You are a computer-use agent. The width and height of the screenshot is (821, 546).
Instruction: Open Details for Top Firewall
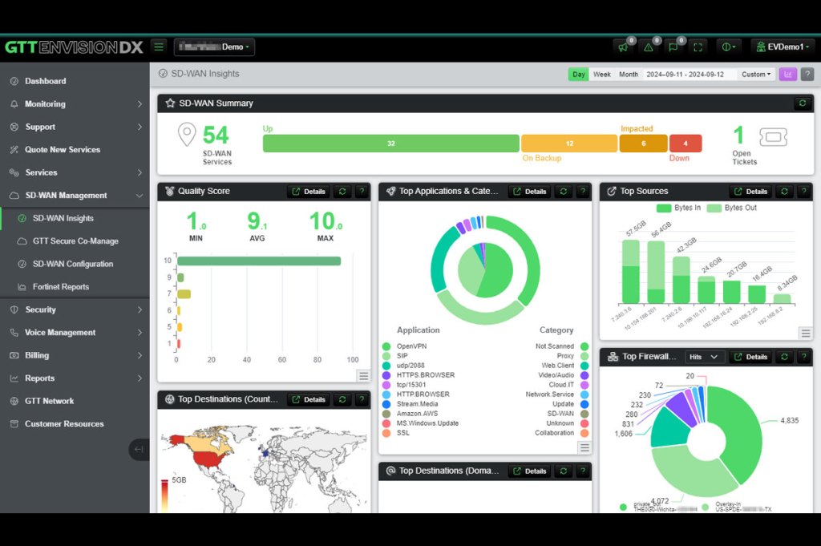coord(750,357)
